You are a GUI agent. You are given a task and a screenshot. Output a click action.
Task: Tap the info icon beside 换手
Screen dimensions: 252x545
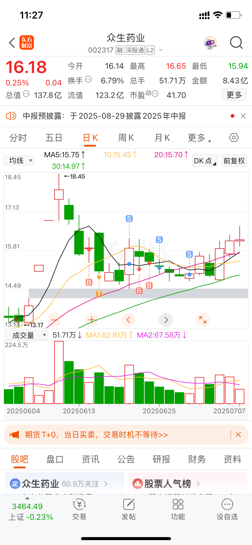point(88,79)
